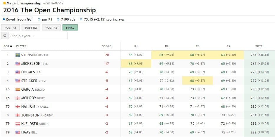The image size is (275, 137).
Task: Select the FINAL leaderboard tab
Action: pos(70,28)
